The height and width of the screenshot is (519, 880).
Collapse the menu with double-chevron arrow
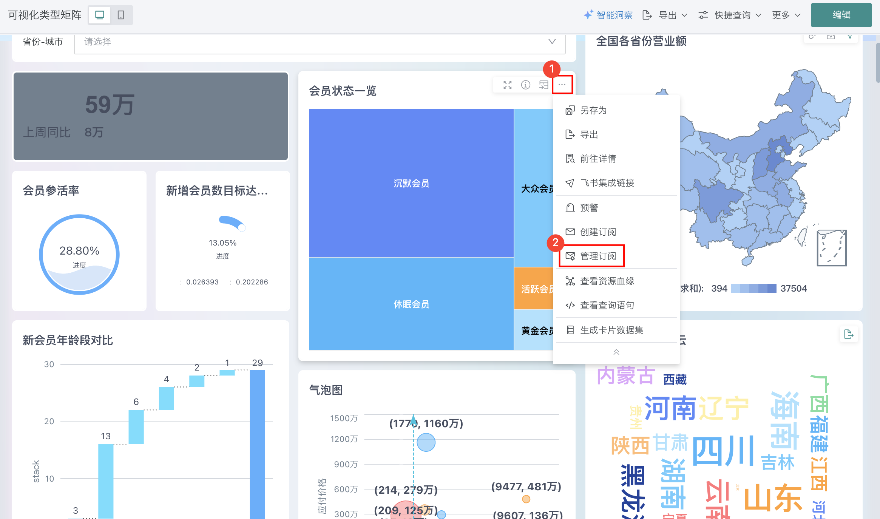[x=616, y=352]
